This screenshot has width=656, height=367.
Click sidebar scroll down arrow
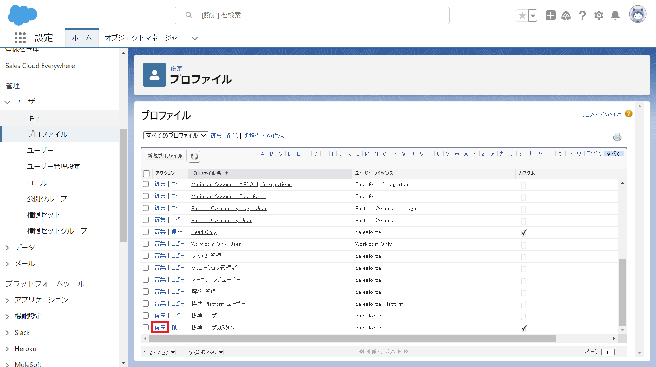pos(123,363)
